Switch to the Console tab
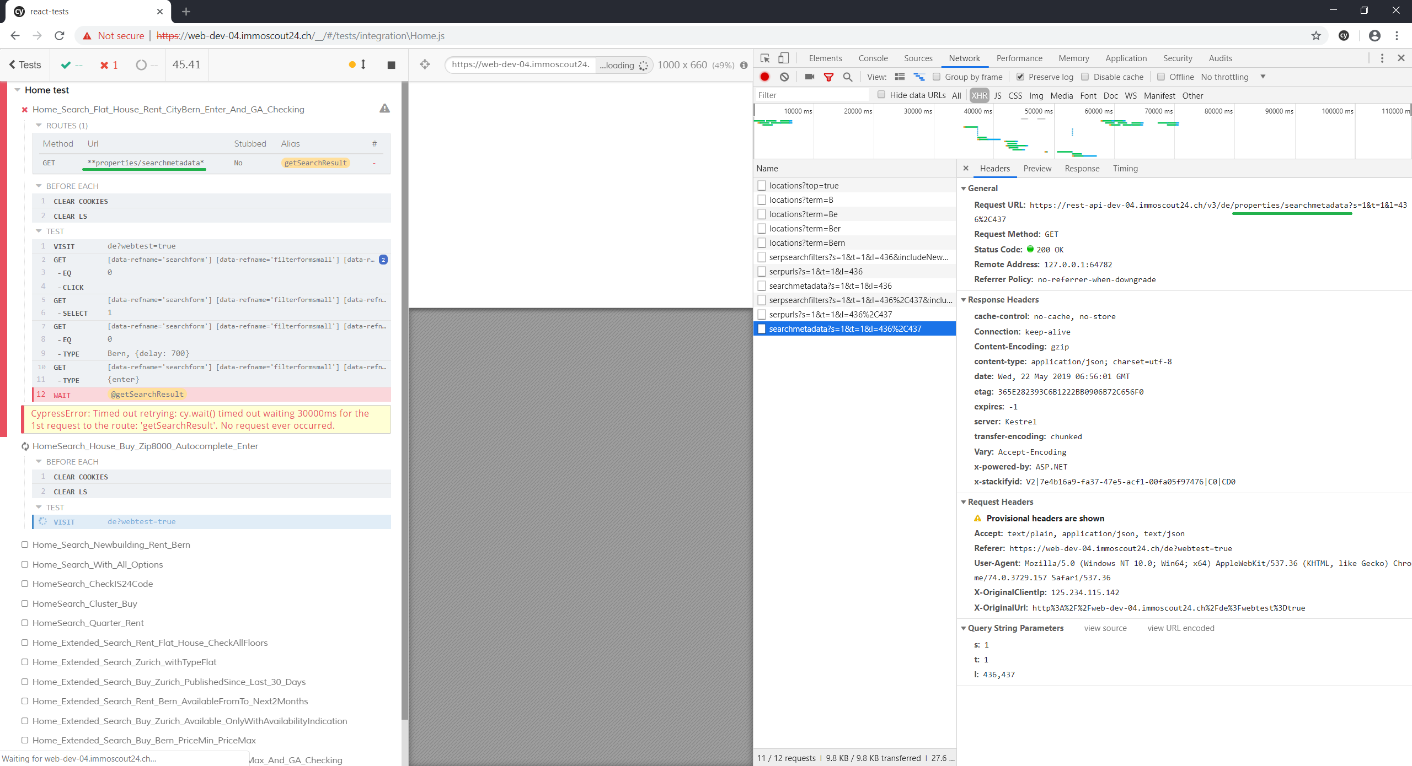The width and height of the screenshot is (1412, 766). tap(873, 58)
